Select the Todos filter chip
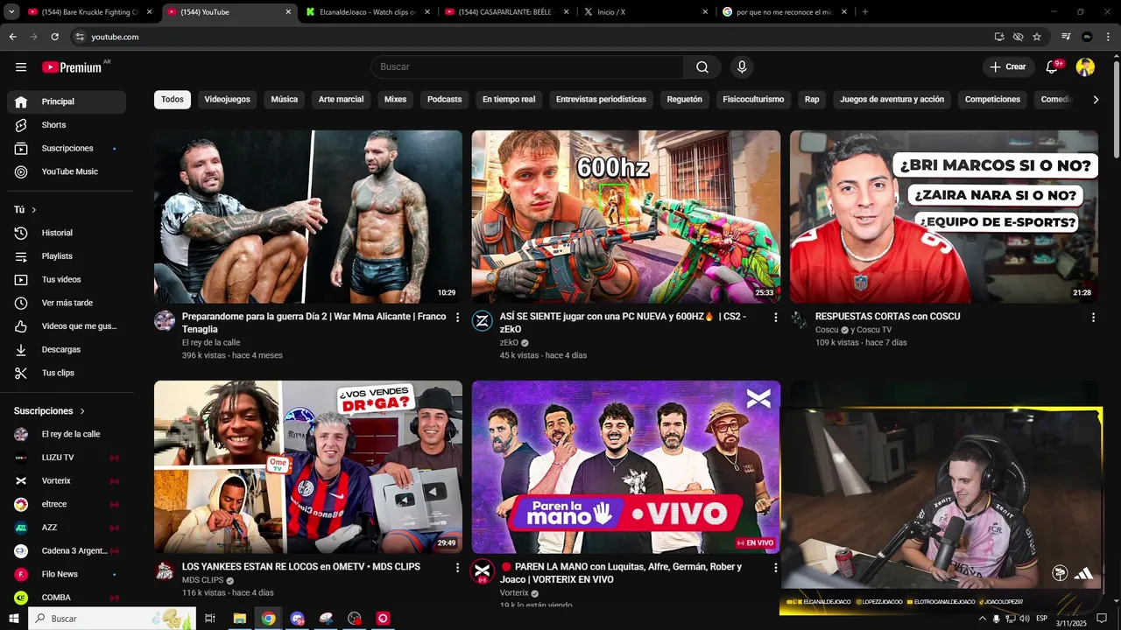The height and width of the screenshot is (630, 1121). tap(173, 100)
